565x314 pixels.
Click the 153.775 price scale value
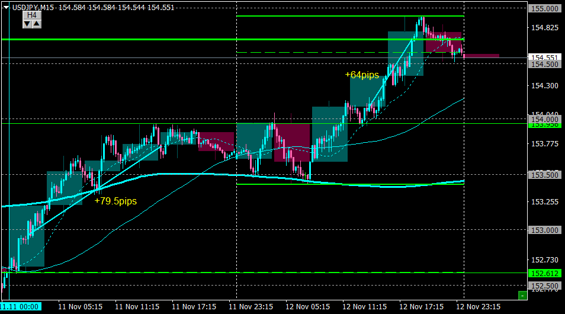[545, 144]
